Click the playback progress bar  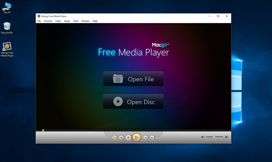[133, 130]
